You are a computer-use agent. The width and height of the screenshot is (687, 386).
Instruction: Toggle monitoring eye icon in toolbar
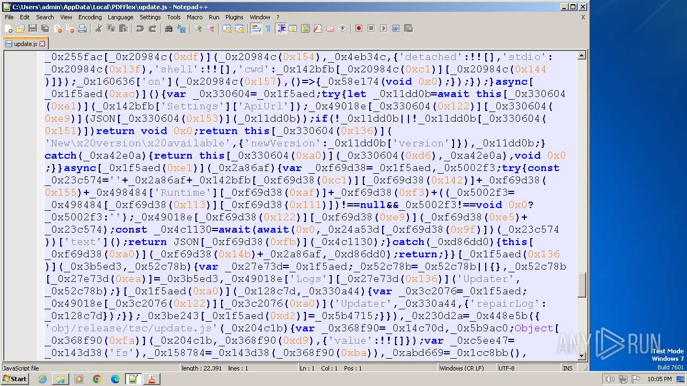coord(342,28)
